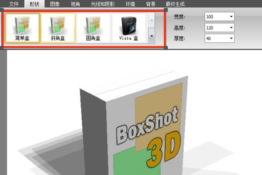
Task: Go to the 最终生成 tab
Action: tap(175, 4)
